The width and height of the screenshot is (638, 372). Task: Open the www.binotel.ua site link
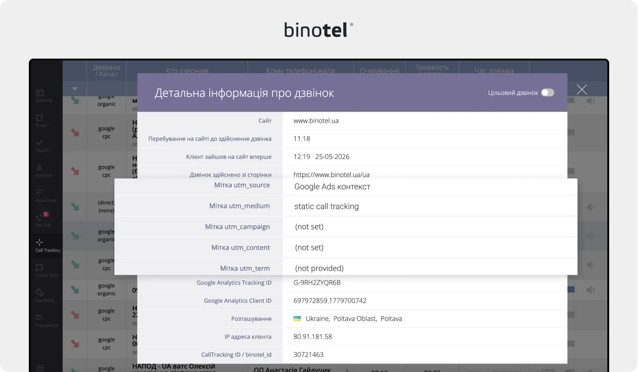tap(316, 120)
